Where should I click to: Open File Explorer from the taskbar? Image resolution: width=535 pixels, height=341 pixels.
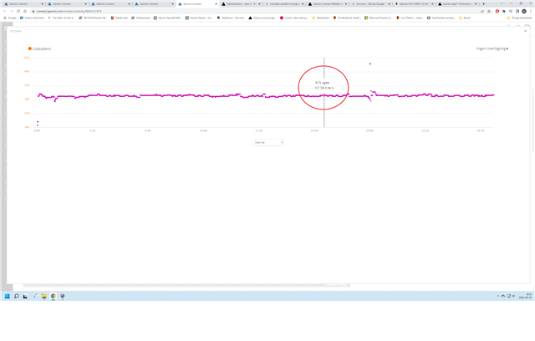(43, 296)
